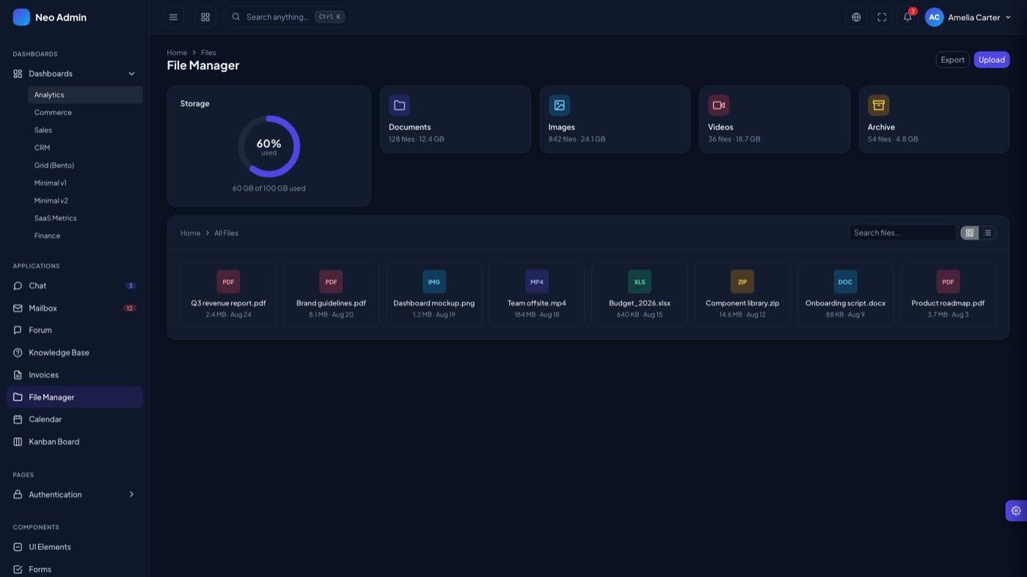Click the Images category icon
Image resolution: width=1027 pixels, height=577 pixels.
coord(559,105)
